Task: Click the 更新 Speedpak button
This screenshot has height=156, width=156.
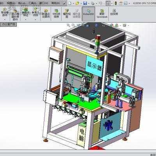Action: coord(102,14)
